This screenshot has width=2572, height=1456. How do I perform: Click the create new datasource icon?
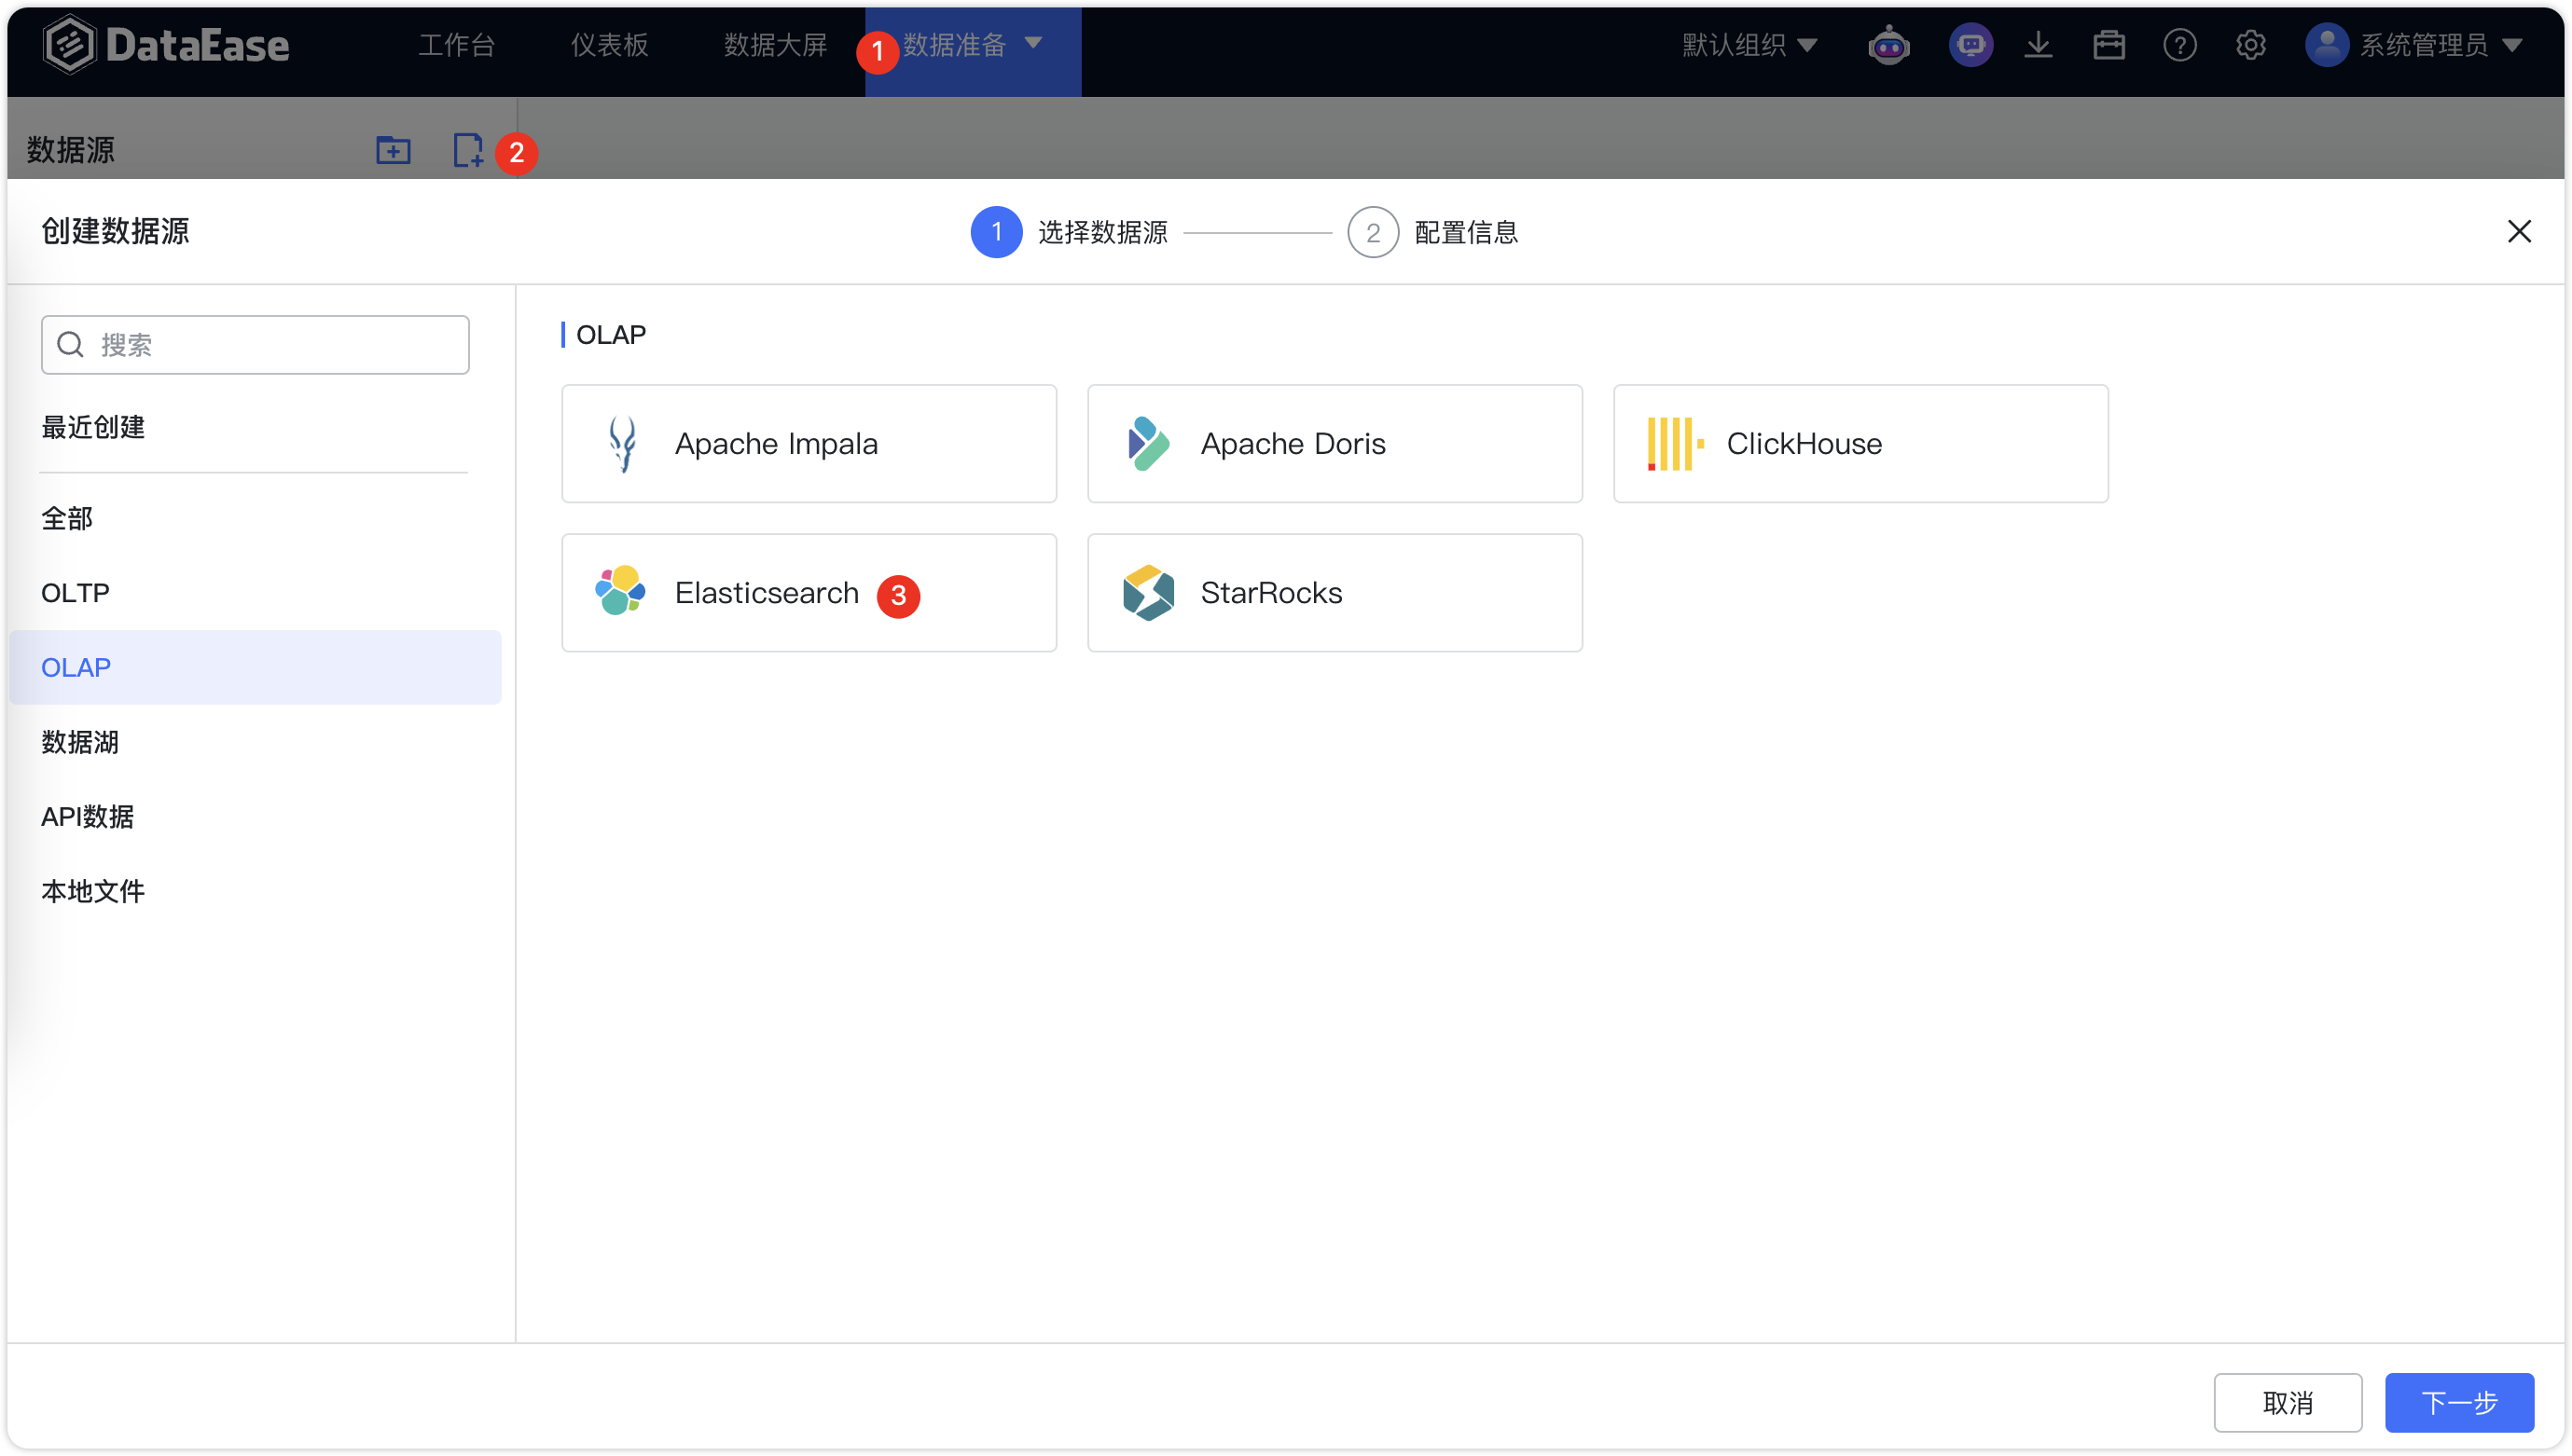467,150
